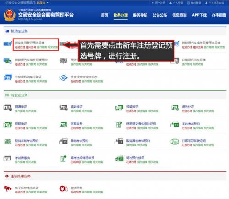Click the printer icon for 打印学习驾驶证明
This screenshot has width=229, height=199.
[x=174, y=142]
